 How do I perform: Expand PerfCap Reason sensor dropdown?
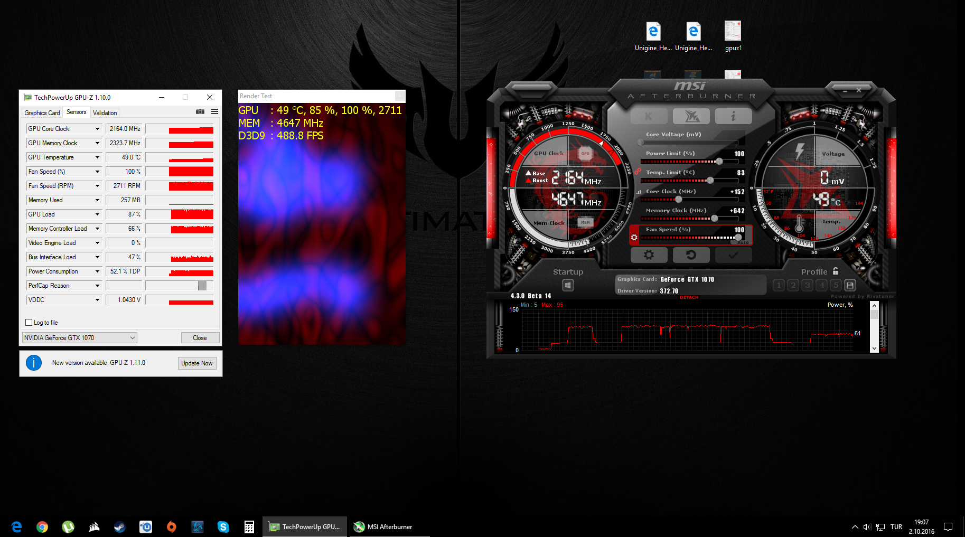pyautogui.click(x=97, y=286)
